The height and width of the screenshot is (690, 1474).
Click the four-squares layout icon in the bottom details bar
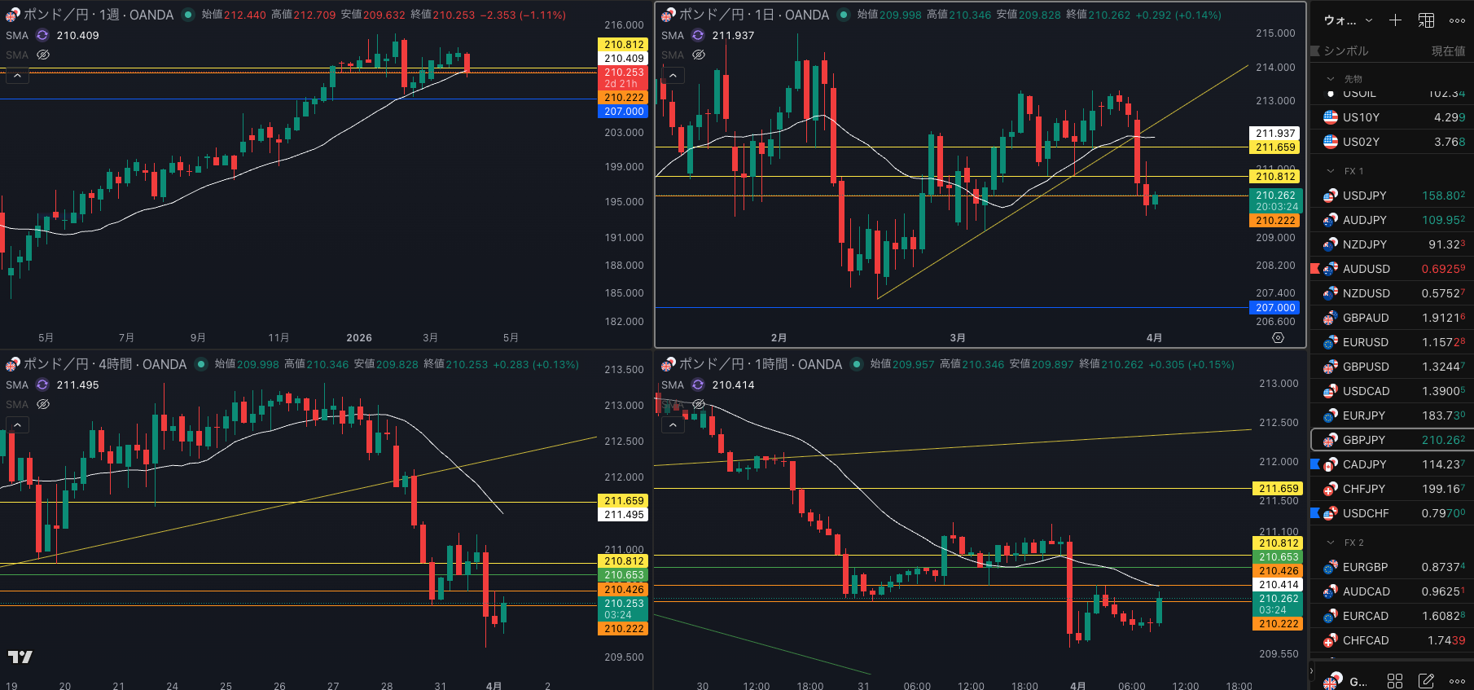point(1395,680)
